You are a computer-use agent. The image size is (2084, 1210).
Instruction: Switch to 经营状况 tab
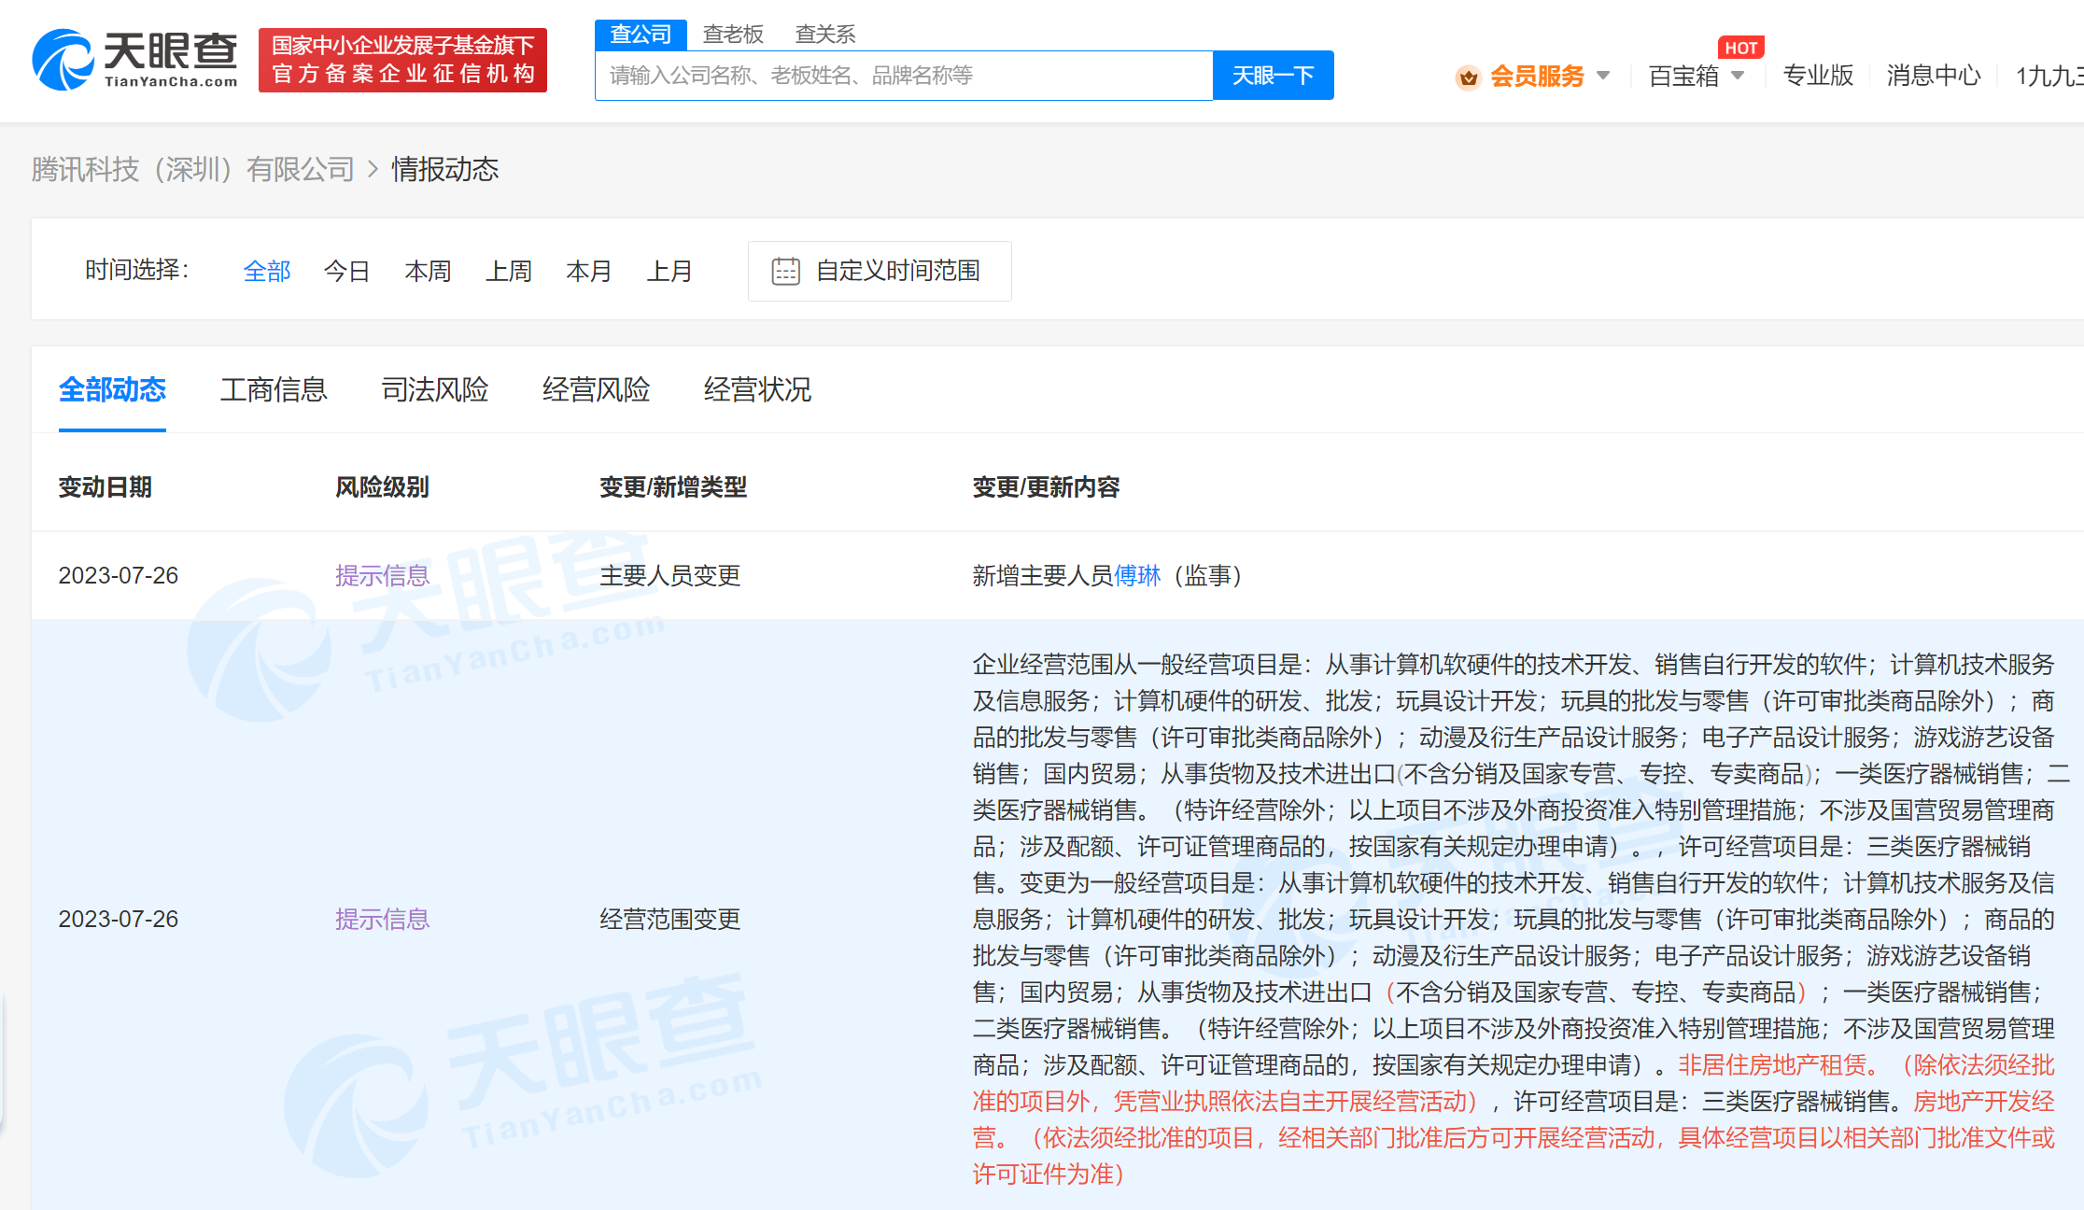pyautogui.click(x=757, y=389)
